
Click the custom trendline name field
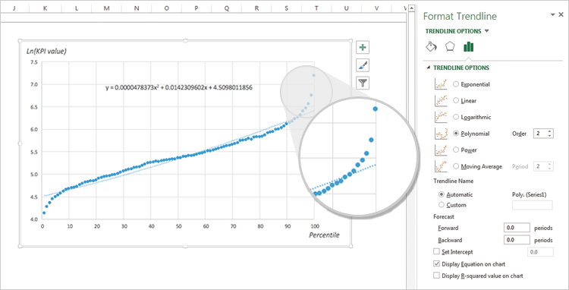click(x=532, y=205)
